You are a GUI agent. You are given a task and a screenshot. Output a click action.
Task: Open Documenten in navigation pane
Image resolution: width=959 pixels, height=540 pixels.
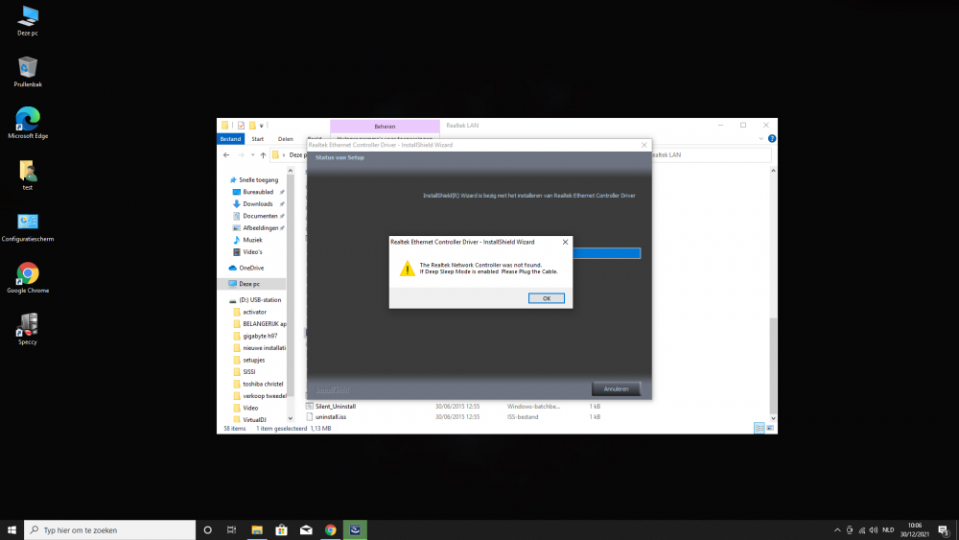(260, 216)
